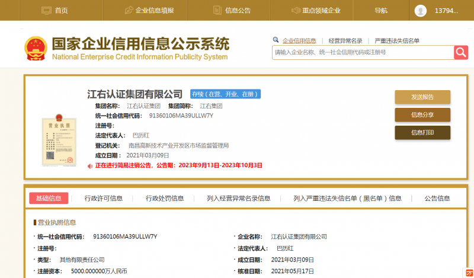Click the red speaker icon by the deregistration notice
The width and height of the screenshot is (474, 278).
90,166
